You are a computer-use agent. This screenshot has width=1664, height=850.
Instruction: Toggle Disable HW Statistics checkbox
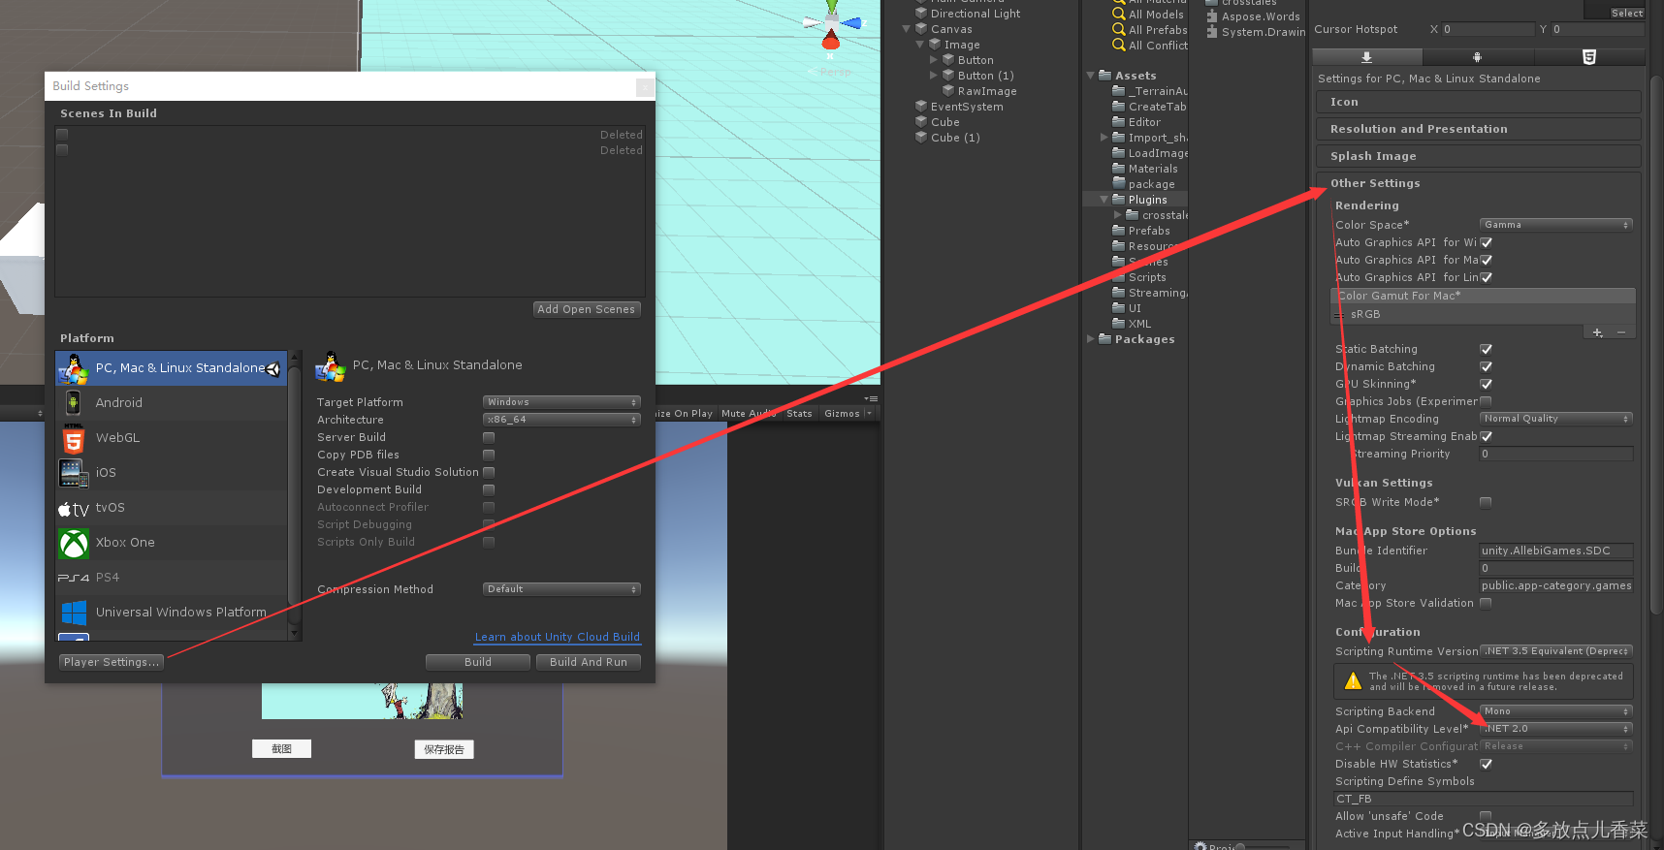tap(1486, 764)
